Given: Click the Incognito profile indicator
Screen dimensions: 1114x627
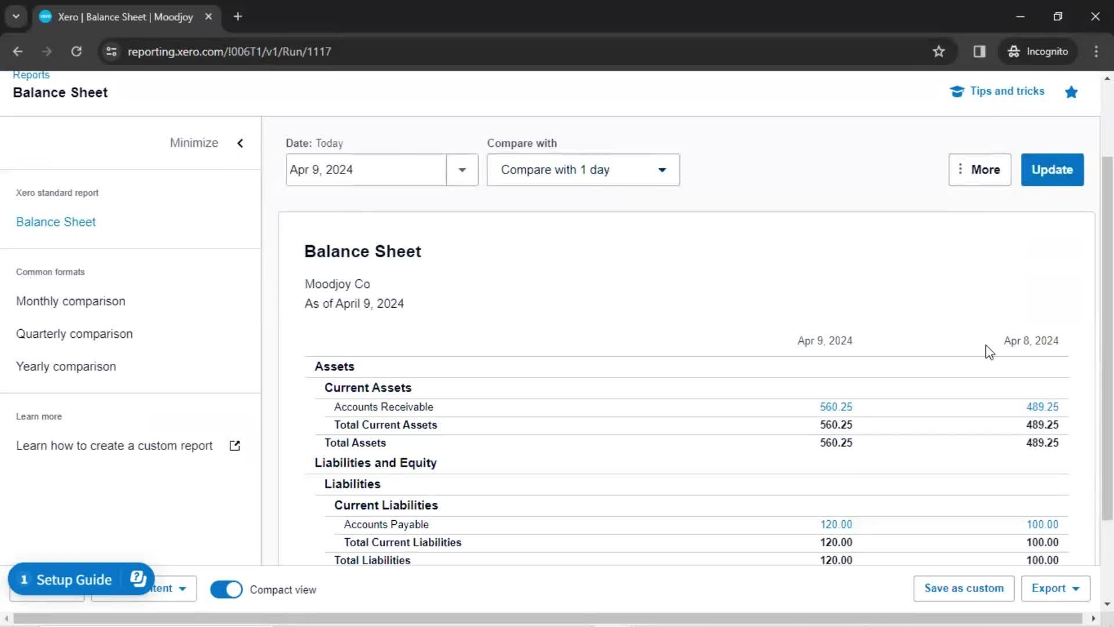Looking at the screenshot, I should 1037,51.
